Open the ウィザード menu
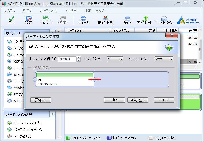 (x=72, y=11)
